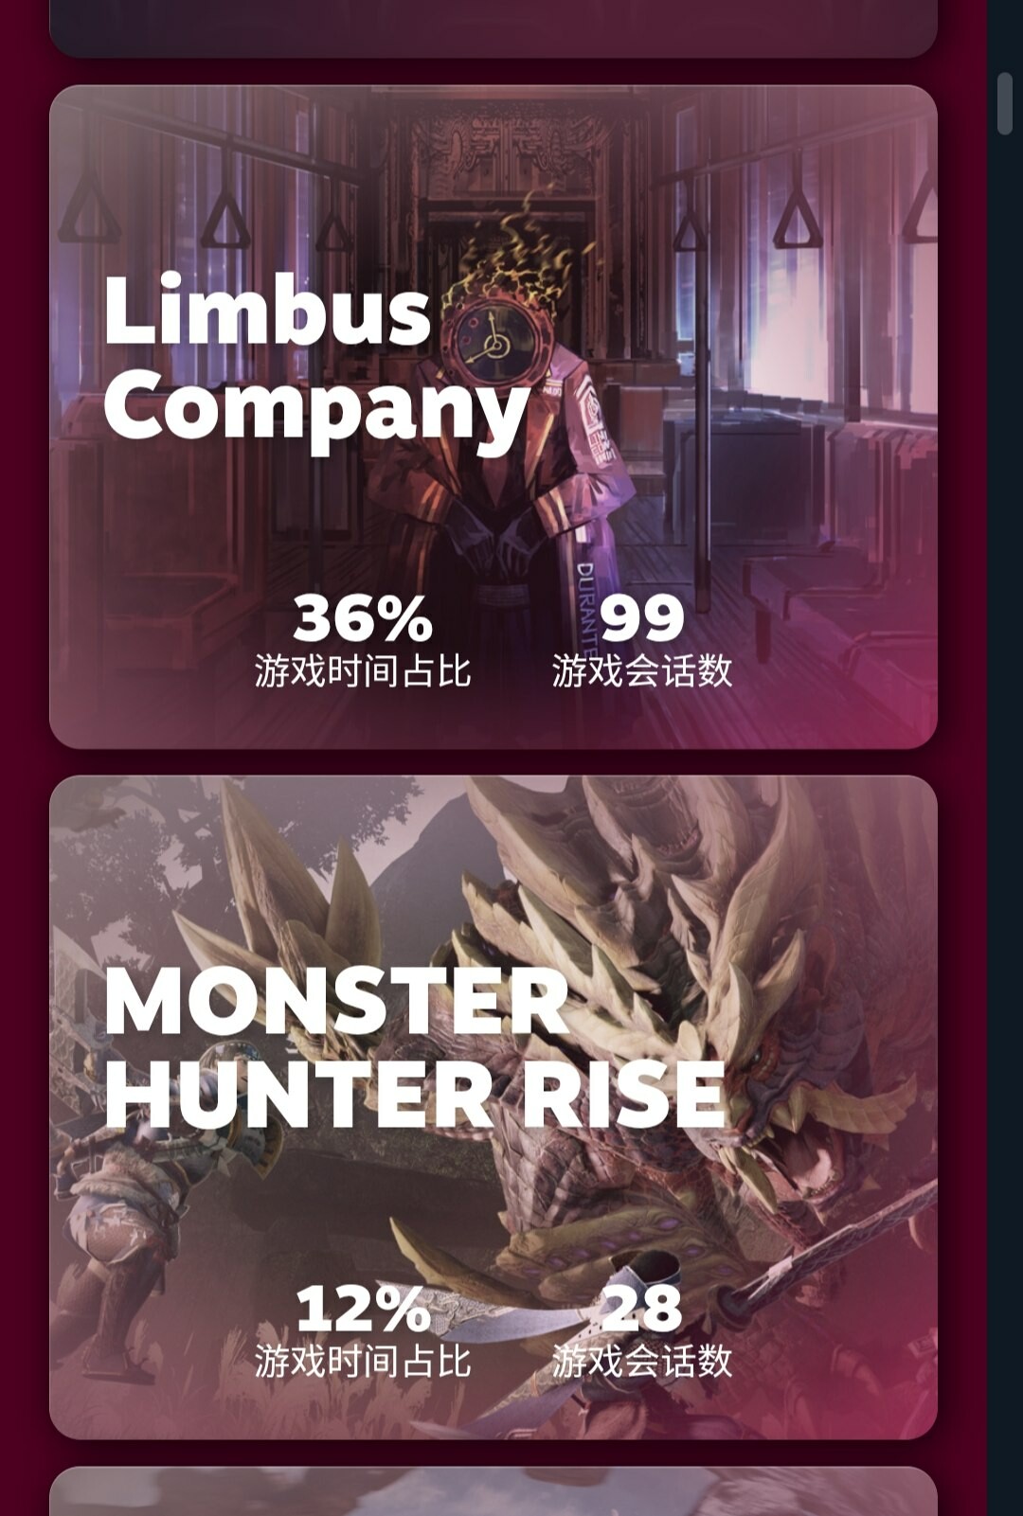Open the partially visible card at top
Viewport: 1023px width, 1516px height.
[x=494, y=27]
